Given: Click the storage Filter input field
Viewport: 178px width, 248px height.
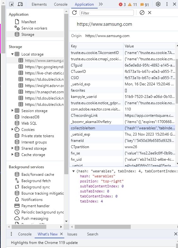Looking at the screenshot, I should point(107,13).
